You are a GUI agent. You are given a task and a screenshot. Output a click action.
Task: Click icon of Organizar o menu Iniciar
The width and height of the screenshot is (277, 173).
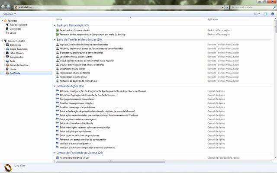coord(58,69)
